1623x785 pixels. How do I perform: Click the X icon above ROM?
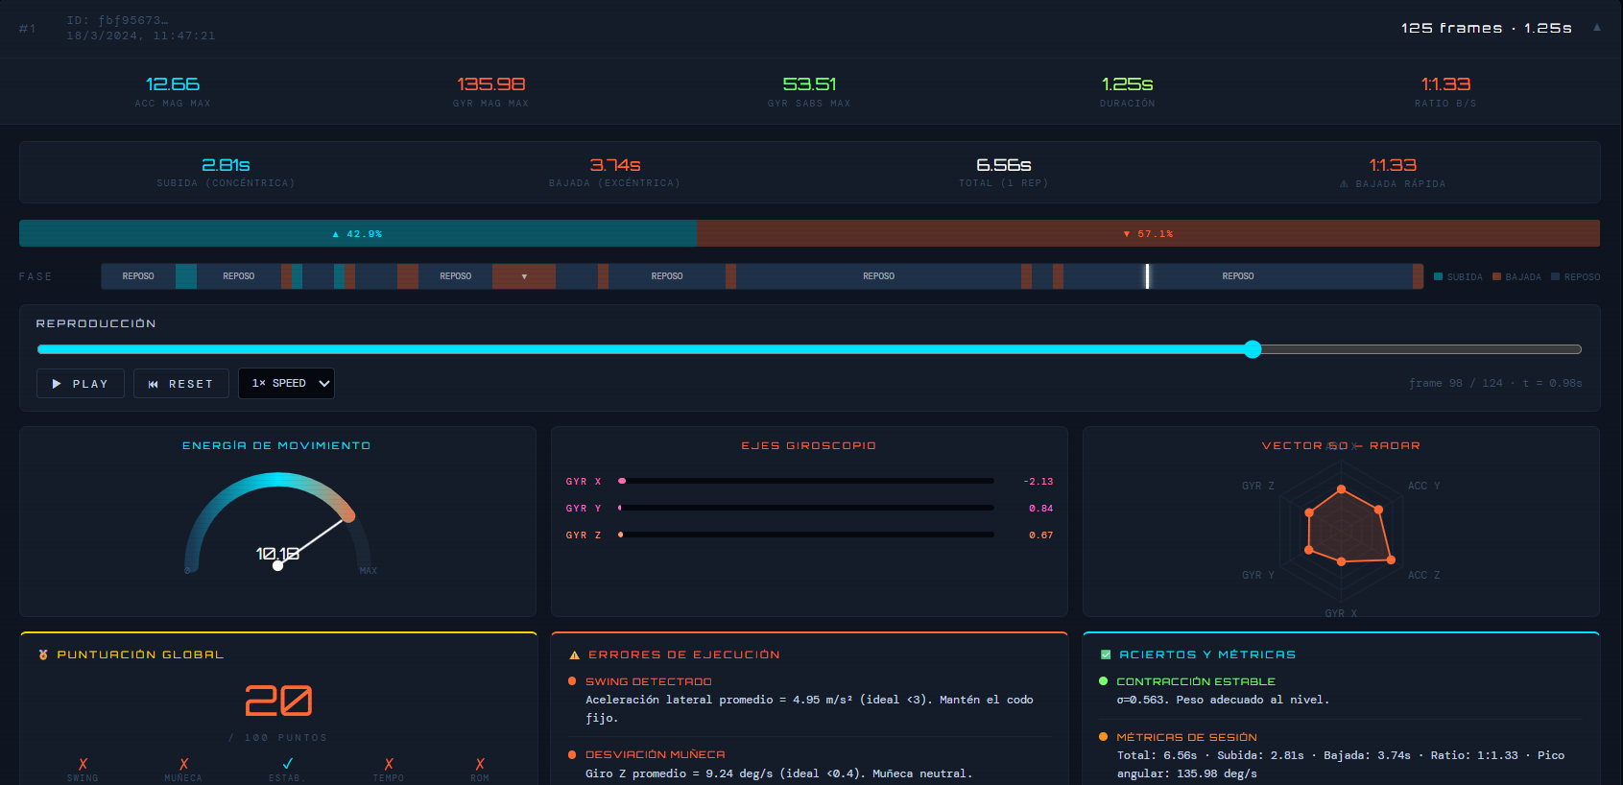point(480,764)
